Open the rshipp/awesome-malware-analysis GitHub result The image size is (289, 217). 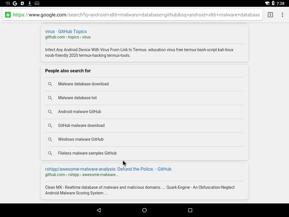[108, 169]
